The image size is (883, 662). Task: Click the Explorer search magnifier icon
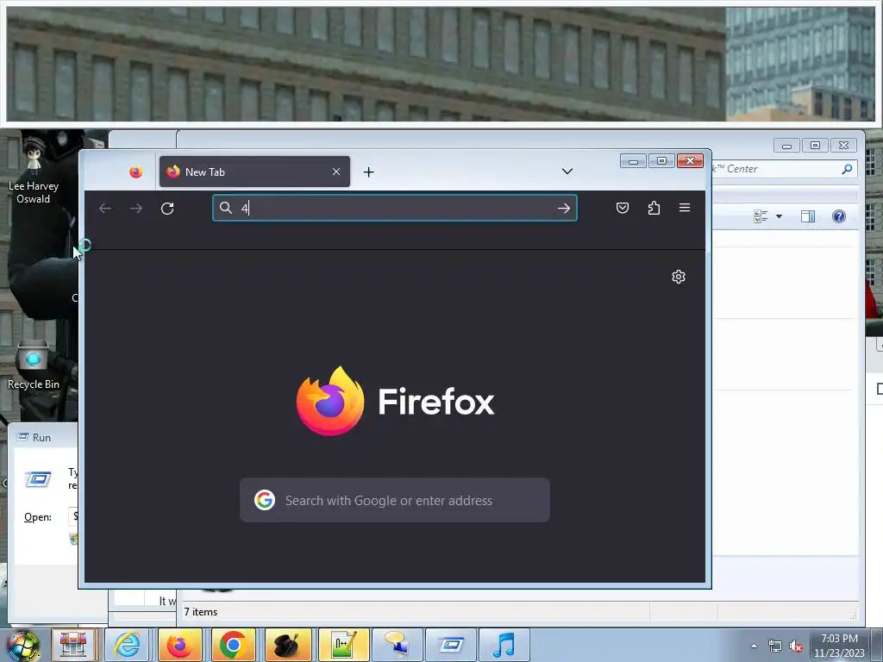(847, 169)
